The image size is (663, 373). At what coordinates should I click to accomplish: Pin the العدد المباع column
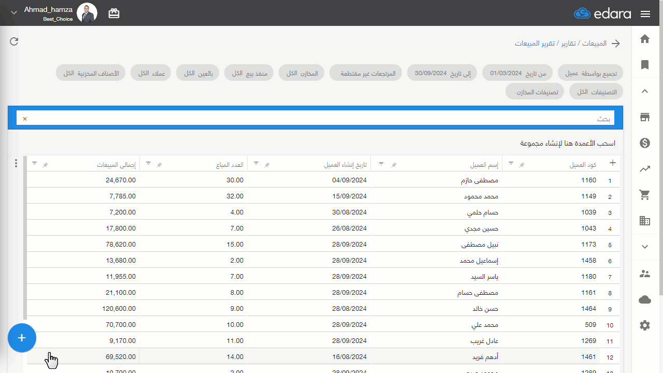pyautogui.click(x=160, y=165)
